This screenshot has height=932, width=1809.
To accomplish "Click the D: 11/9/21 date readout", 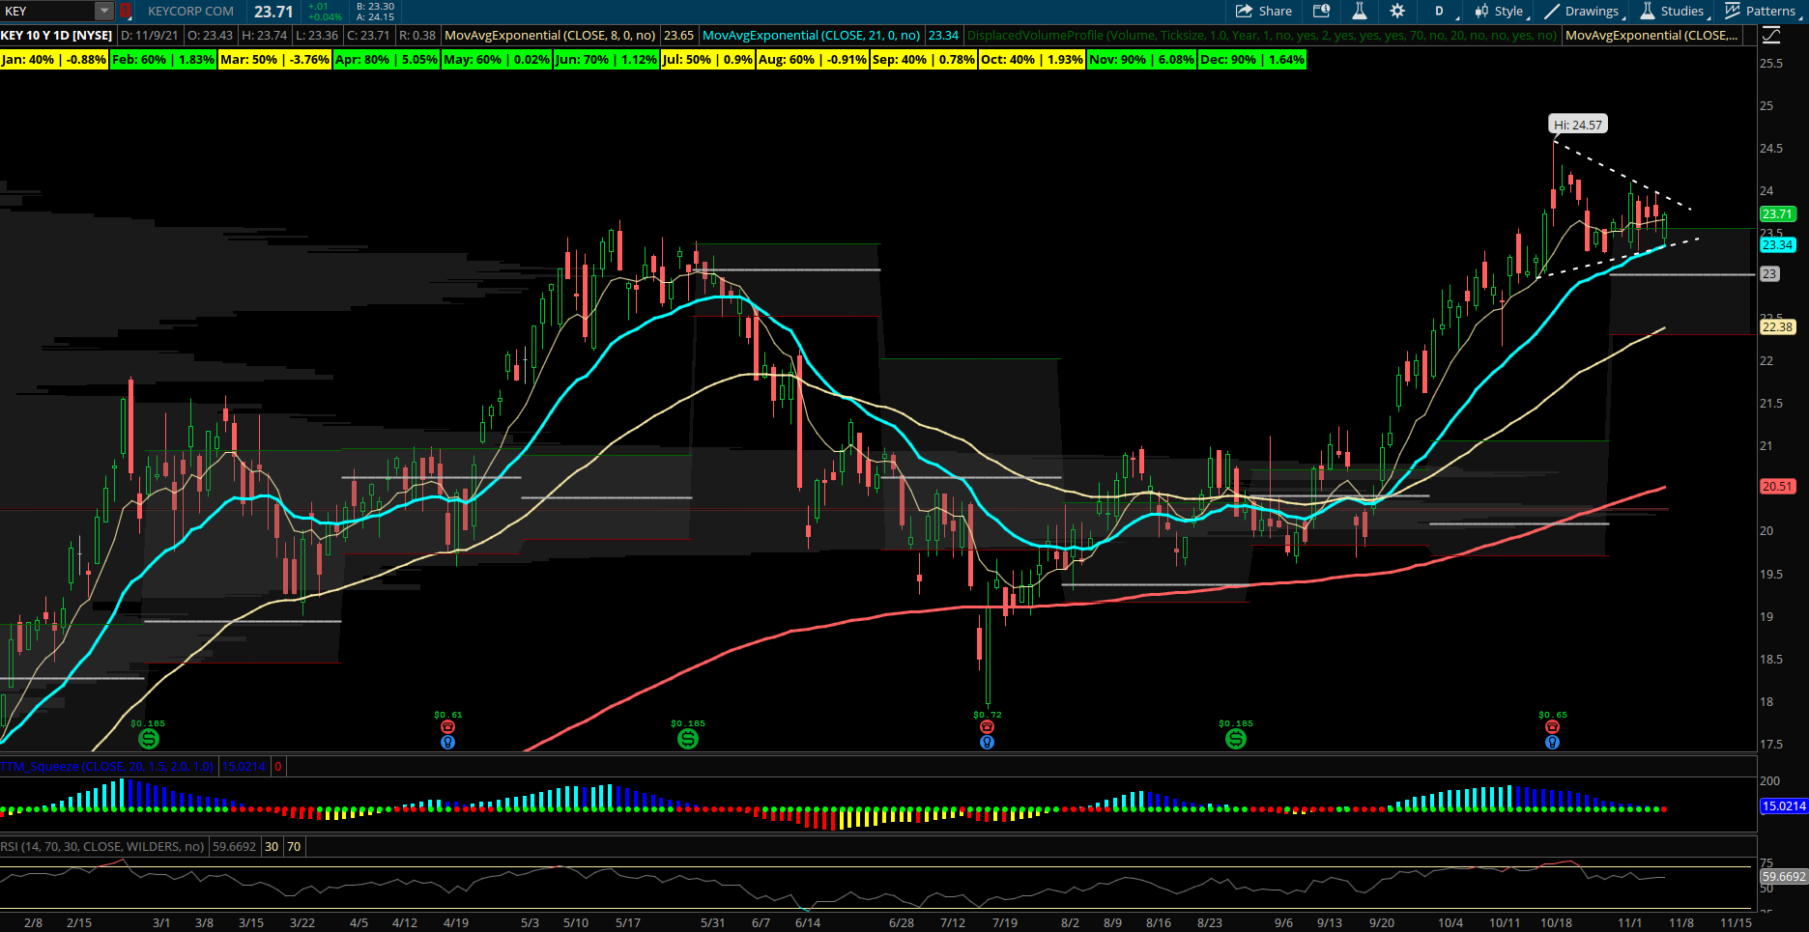I will click(150, 35).
